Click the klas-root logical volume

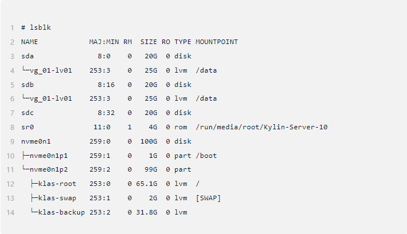pos(57,184)
